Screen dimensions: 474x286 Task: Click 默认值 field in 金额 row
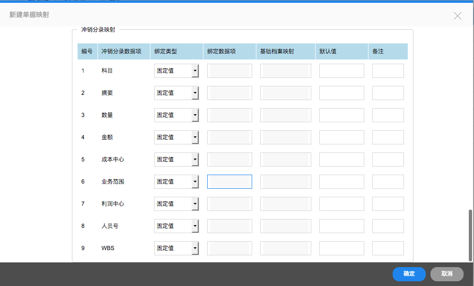[x=342, y=137]
